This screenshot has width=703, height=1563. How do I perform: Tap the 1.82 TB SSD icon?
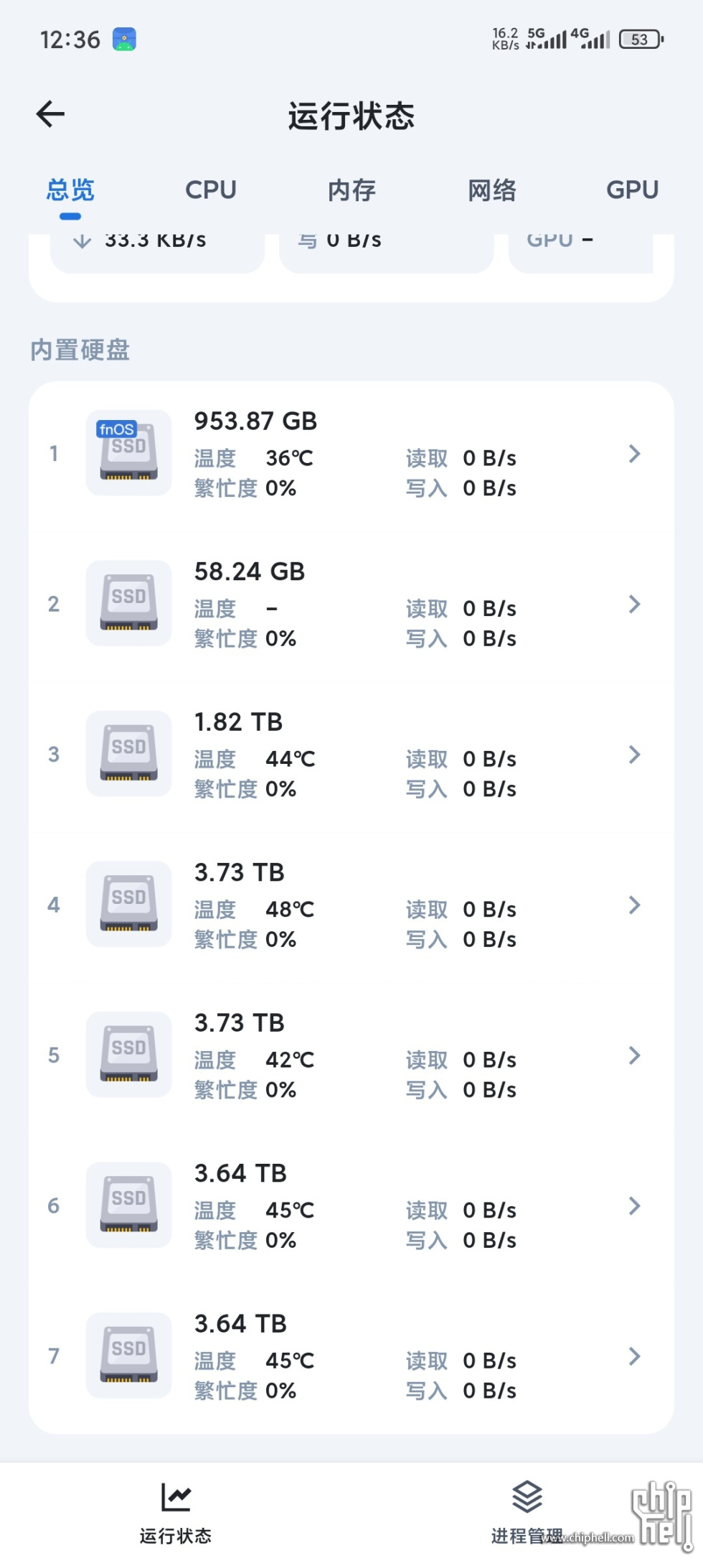(128, 754)
